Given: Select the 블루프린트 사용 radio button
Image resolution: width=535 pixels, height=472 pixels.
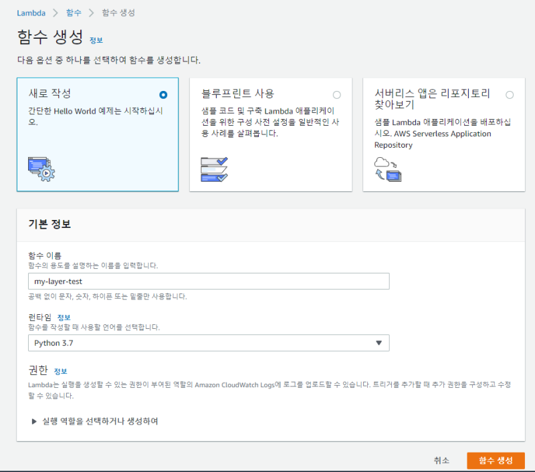Looking at the screenshot, I should click(337, 95).
